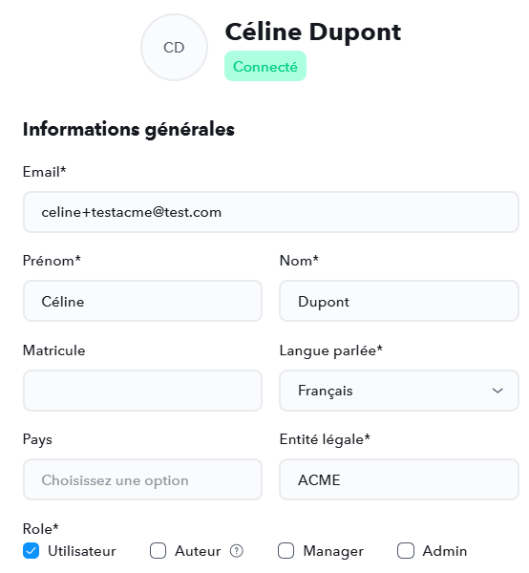Click the help icon next to Auteur
Screen dimensions: 529x573
(x=237, y=551)
